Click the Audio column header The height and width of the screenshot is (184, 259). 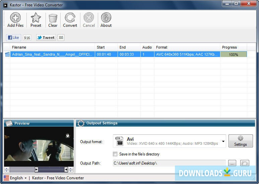(x=147, y=47)
